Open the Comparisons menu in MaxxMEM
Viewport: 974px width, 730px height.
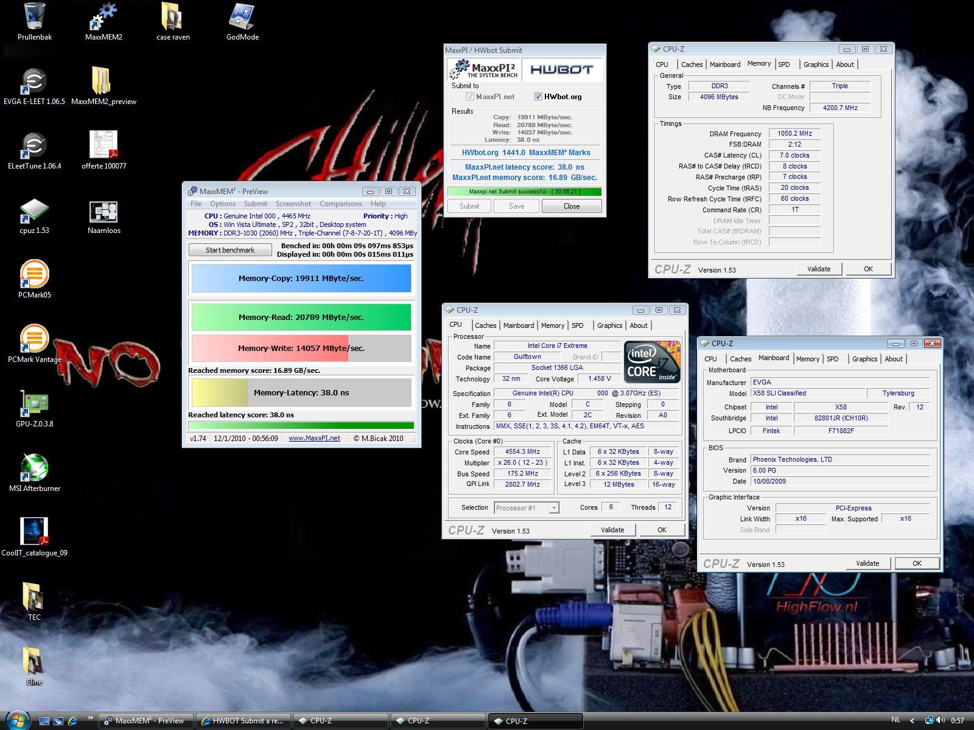pos(341,204)
